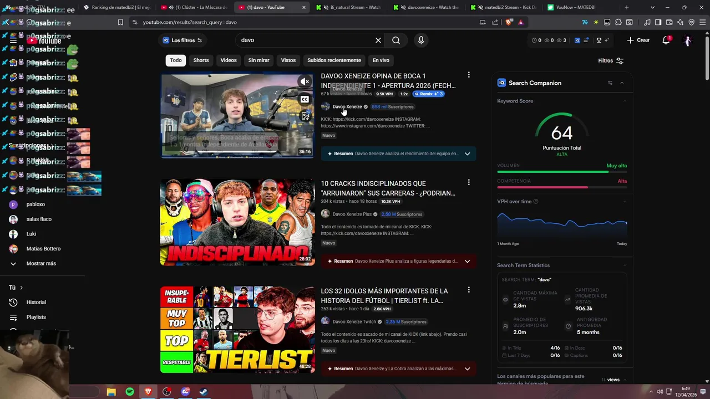Open the TIERLIST video thumbnail
710x399 pixels.
click(237, 330)
